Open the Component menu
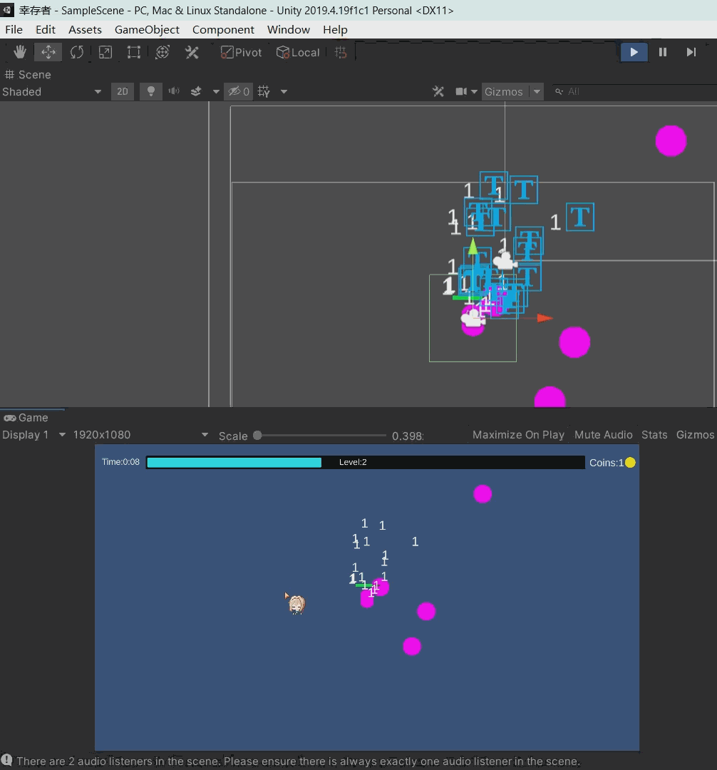The image size is (717, 770). tap(223, 29)
